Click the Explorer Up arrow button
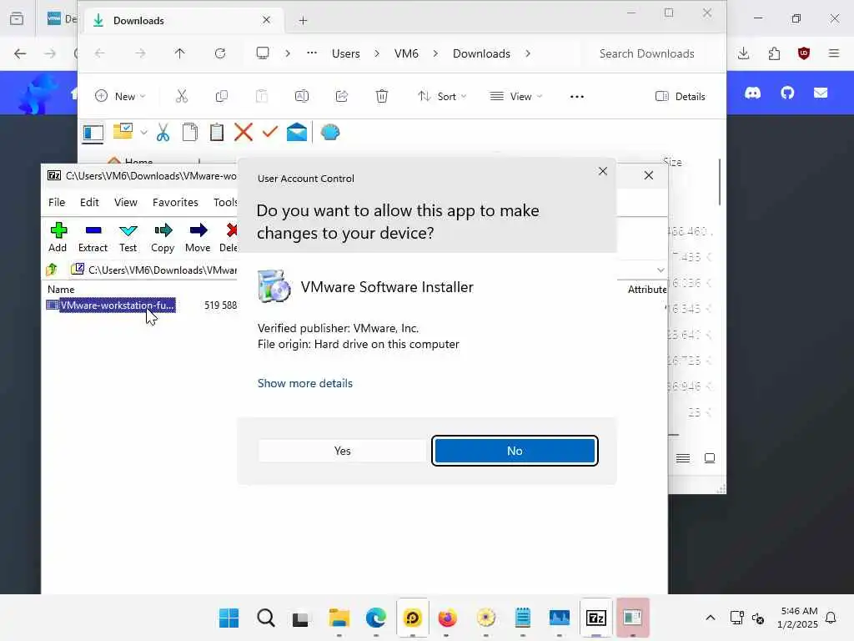 click(180, 53)
